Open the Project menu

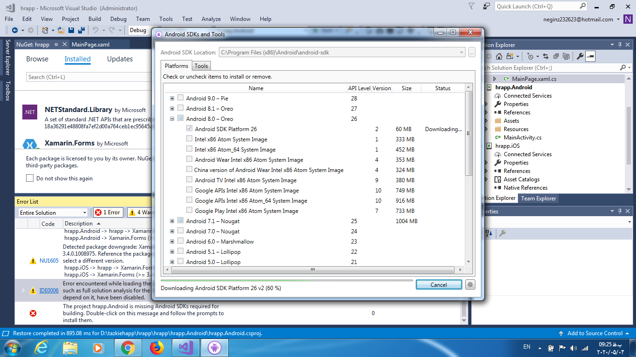click(x=71, y=19)
